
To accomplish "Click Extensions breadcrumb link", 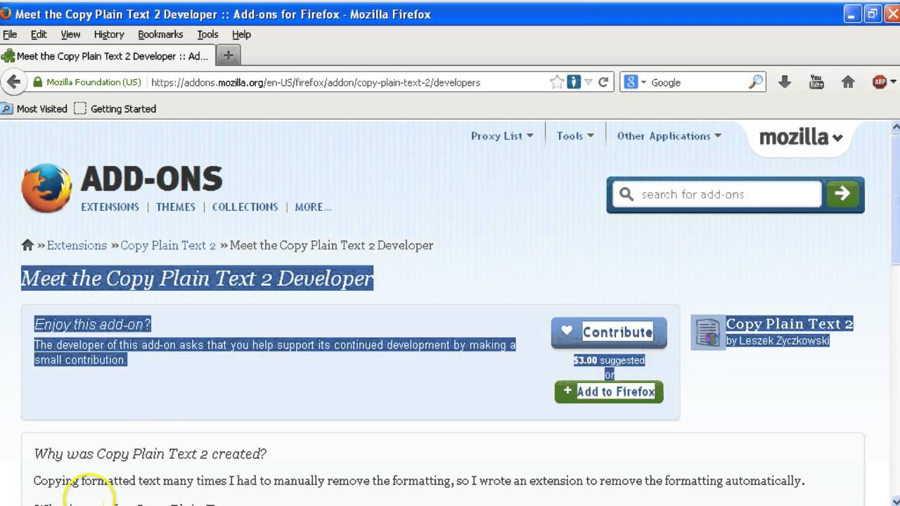I will pyautogui.click(x=77, y=245).
